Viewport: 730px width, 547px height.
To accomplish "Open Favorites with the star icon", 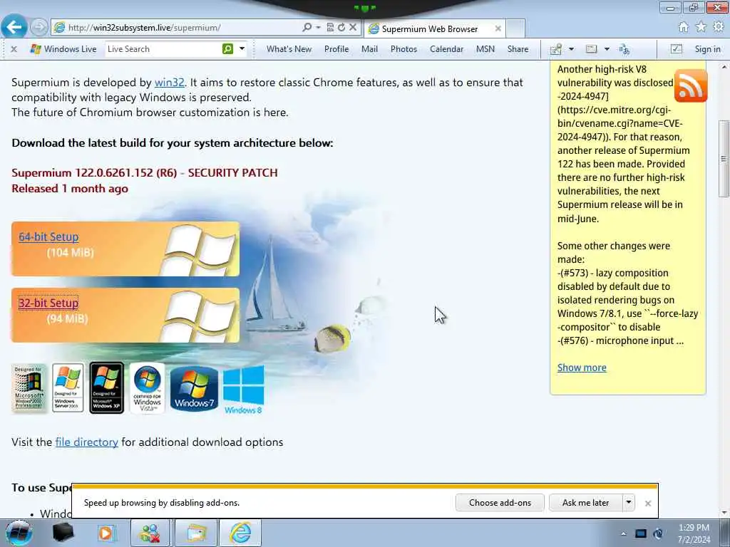I will [701, 27].
